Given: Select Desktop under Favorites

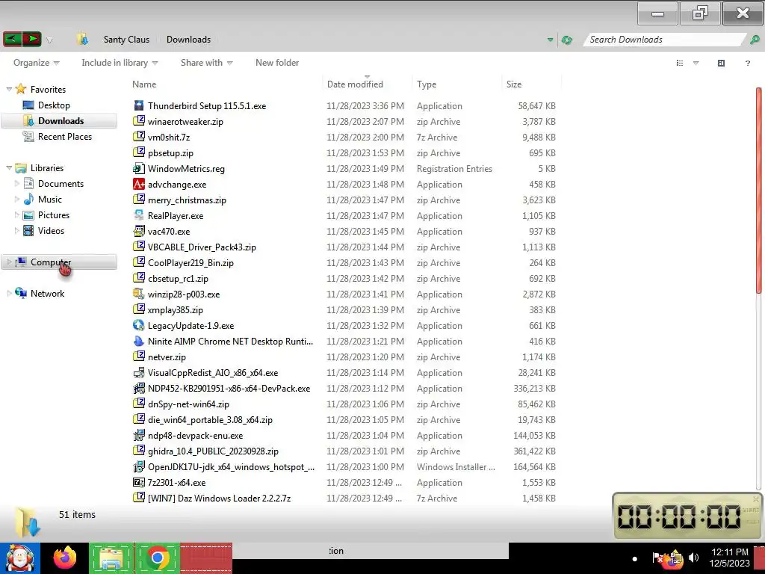Looking at the screenshot, I should (54, 105).
